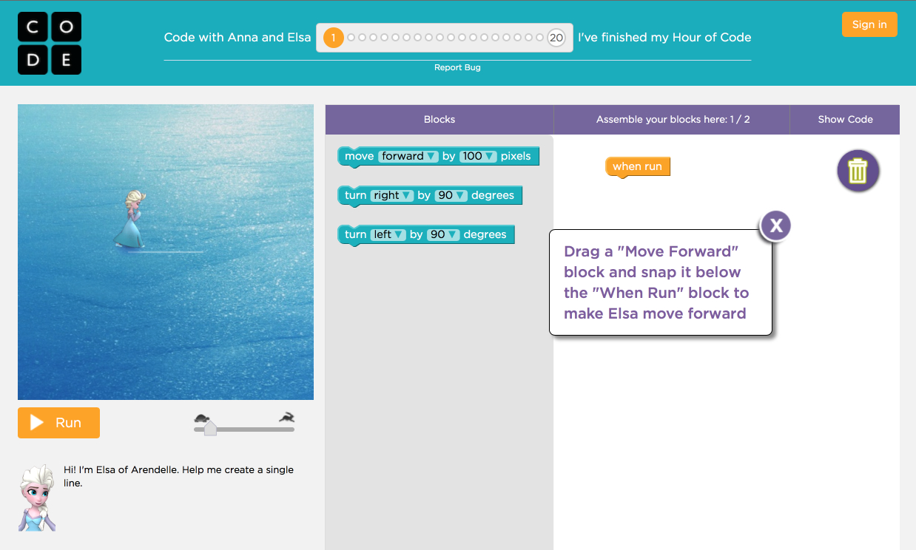Click the turtle slow speed icon
The height and width of the screenshot is (550, 916).
[201, 418]
